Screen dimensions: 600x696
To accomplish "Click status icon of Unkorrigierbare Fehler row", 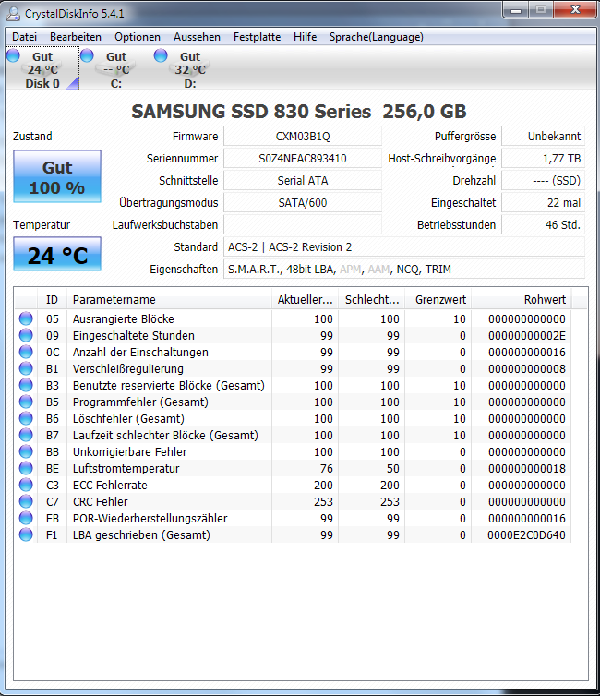I will pyautogui.click(x=26, y=451).
